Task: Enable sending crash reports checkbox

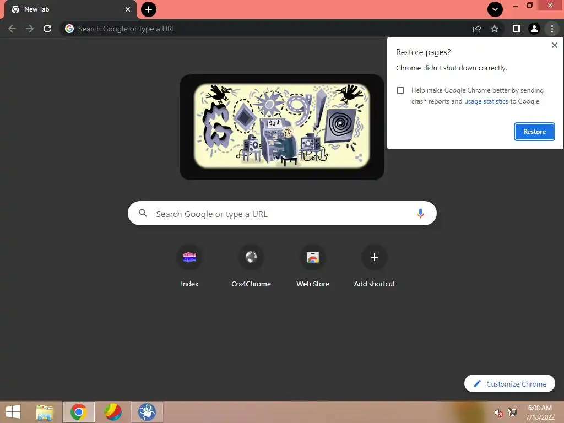Action: 400,90
